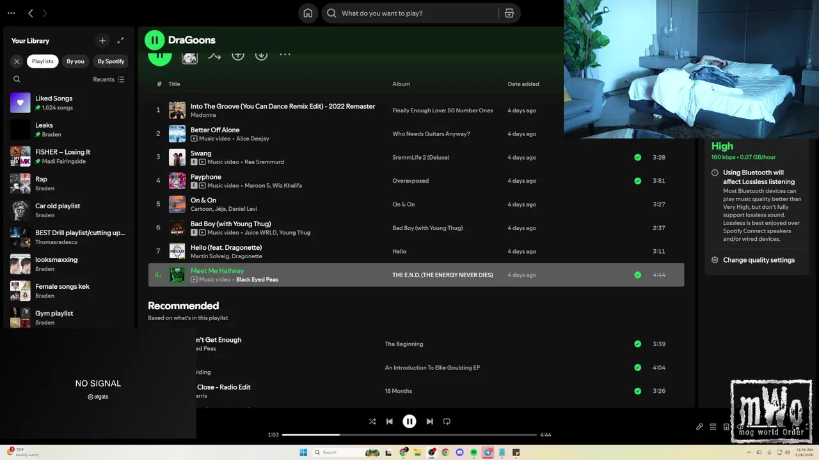Select the Better Off Alone track row title
Screen dimensions: 819x460
click(215, 130)
